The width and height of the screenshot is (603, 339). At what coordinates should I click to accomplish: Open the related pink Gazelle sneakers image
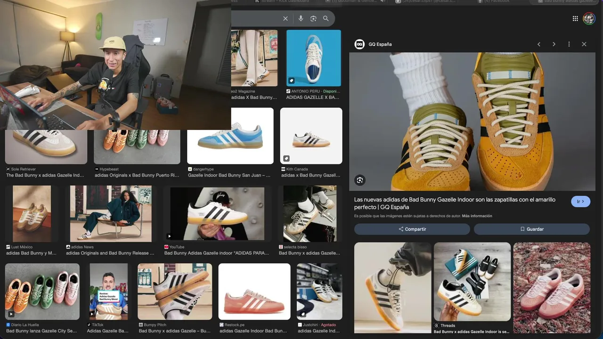click(552, 288)
